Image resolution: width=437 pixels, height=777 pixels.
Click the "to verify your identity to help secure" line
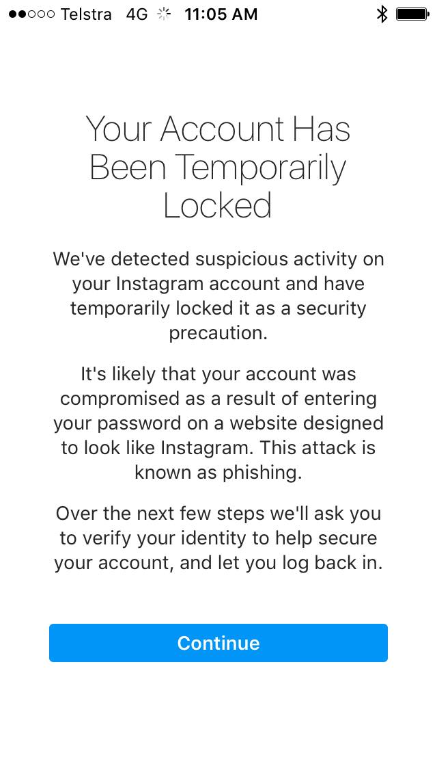[x=218, y=538]
